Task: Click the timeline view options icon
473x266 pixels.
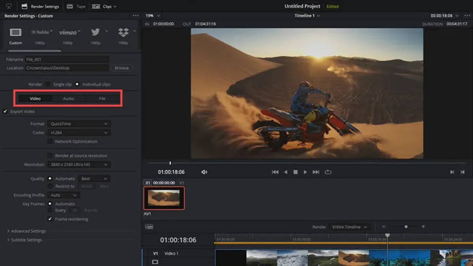Action: click(x=149, y=227)
